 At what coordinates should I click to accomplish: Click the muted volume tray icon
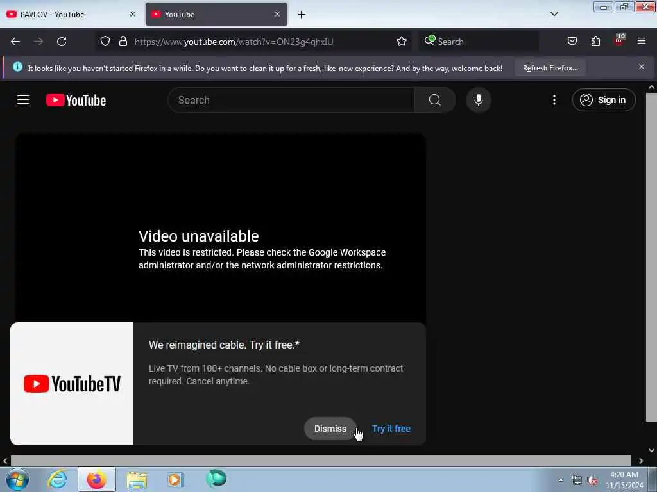[592, 480]
